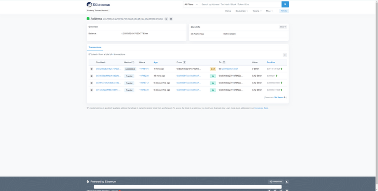The image size is (378, 191).
Task: Preview transaction in block 10678712 with eye icon
Action: (x=92, y=83)
